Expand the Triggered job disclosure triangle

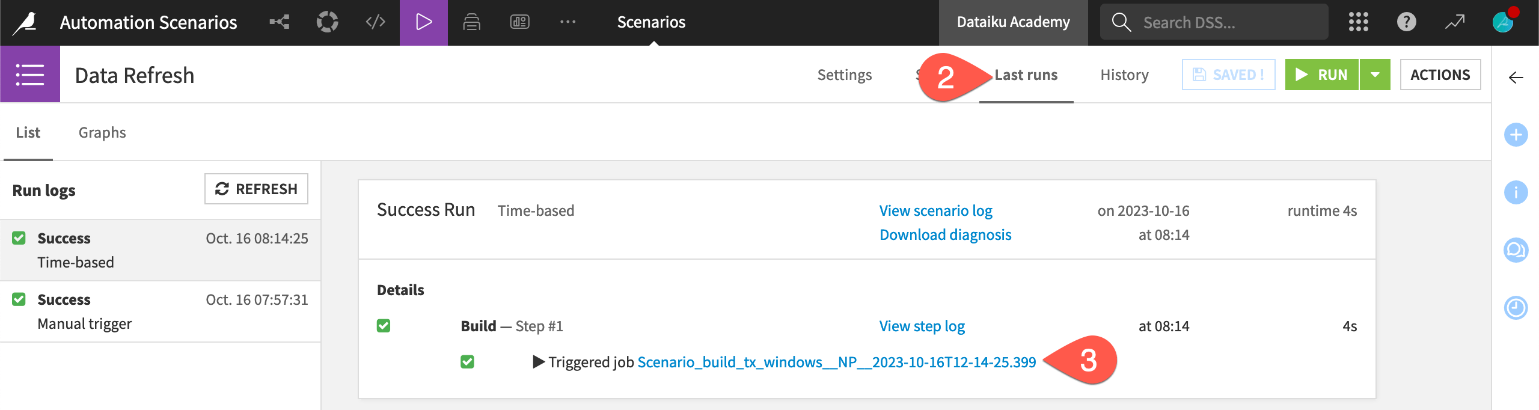(539, 362)
